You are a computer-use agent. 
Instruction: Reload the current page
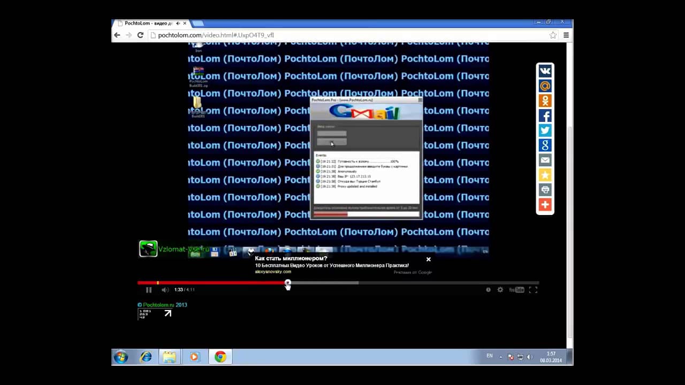(x=140, y=35)
